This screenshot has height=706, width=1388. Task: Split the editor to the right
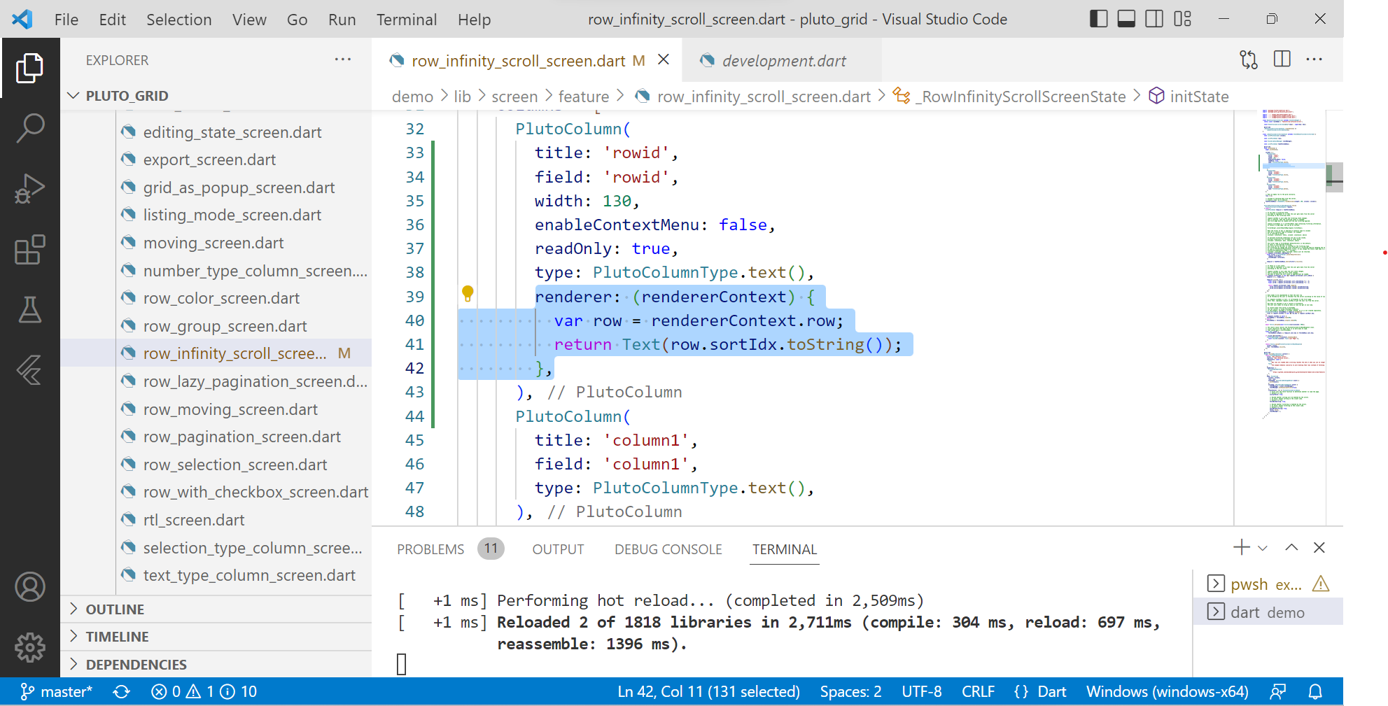[x=1282, y=59]
